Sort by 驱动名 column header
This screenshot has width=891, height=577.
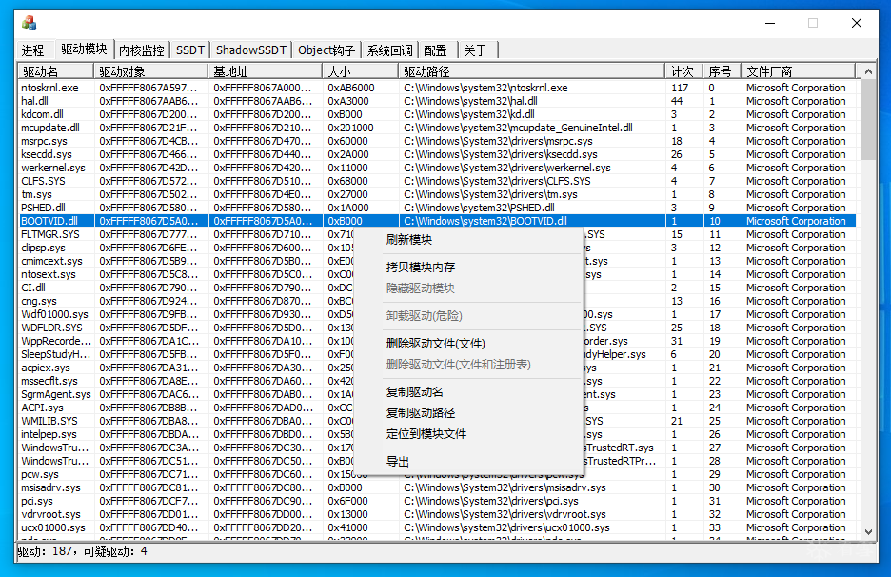[x=55, y=71]
